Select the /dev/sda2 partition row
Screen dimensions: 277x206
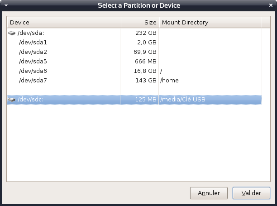(33, 52)
